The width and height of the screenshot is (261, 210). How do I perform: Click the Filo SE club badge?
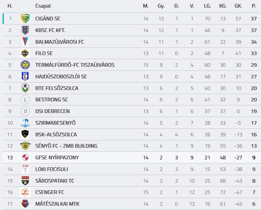click(x=25, y=53)
